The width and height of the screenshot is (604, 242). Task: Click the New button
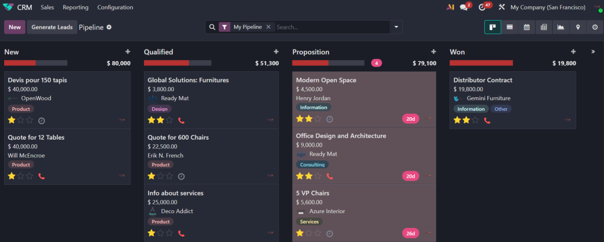[x=15, y=27]
